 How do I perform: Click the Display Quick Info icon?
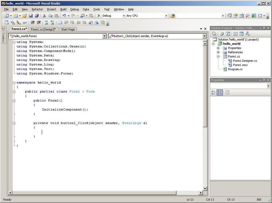click(19, 23)
